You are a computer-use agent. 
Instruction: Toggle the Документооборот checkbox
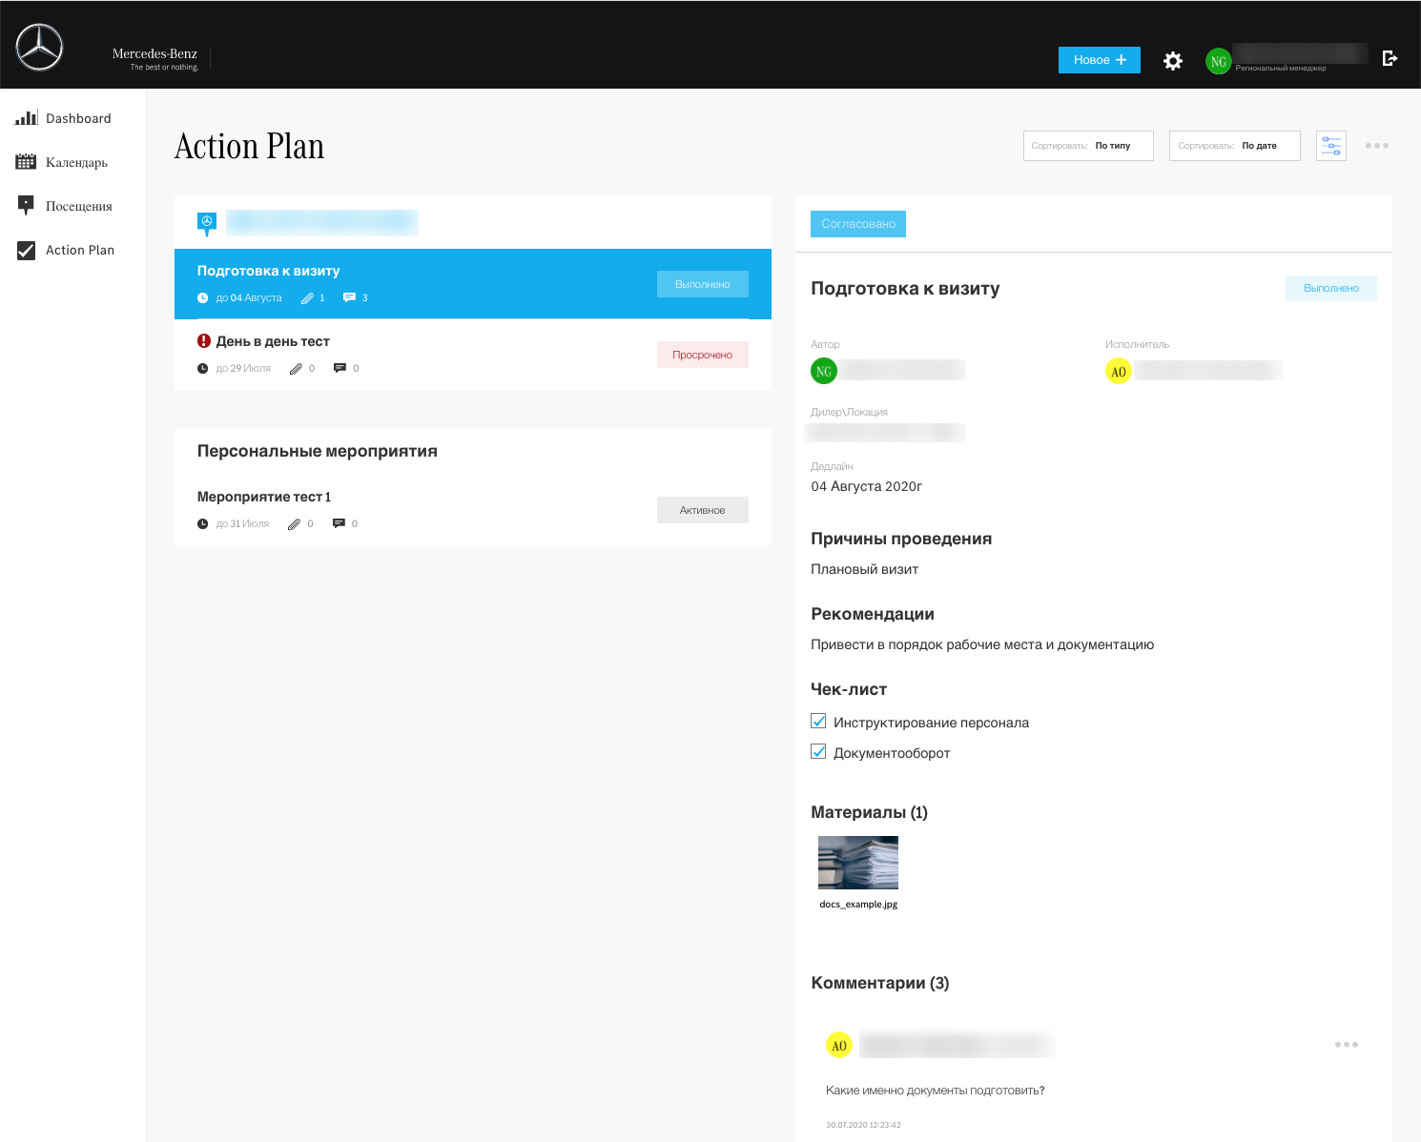818,751
